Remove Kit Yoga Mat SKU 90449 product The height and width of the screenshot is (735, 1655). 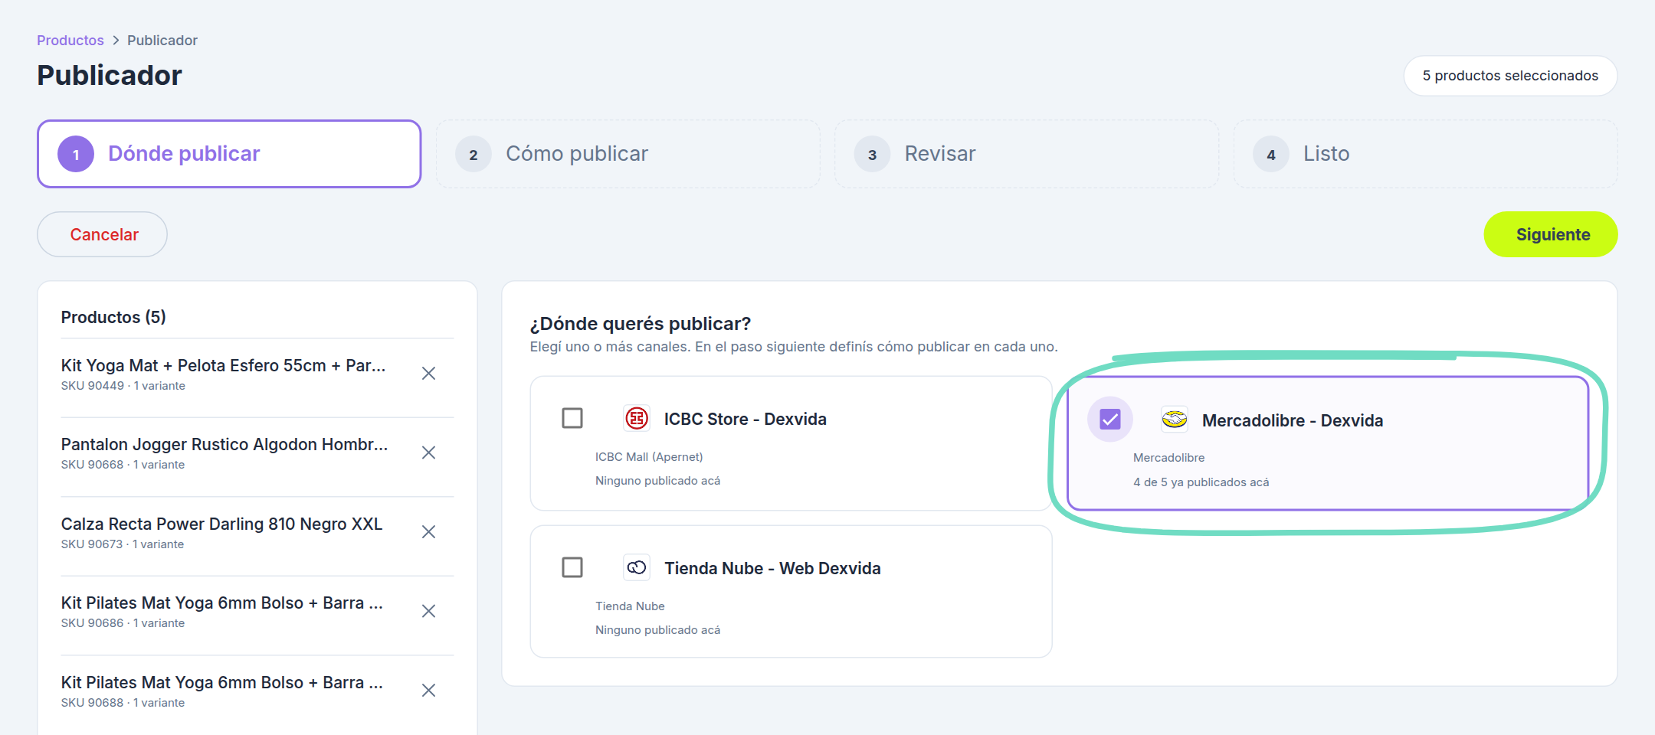(428, 374)
